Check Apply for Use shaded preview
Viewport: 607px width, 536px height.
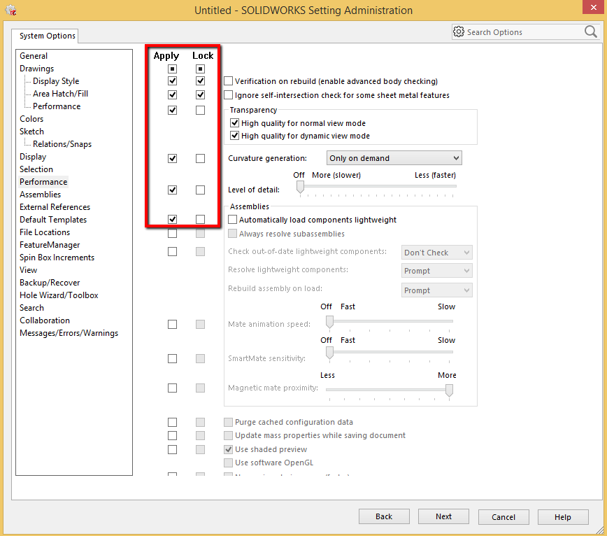click(x=172, y=450)
